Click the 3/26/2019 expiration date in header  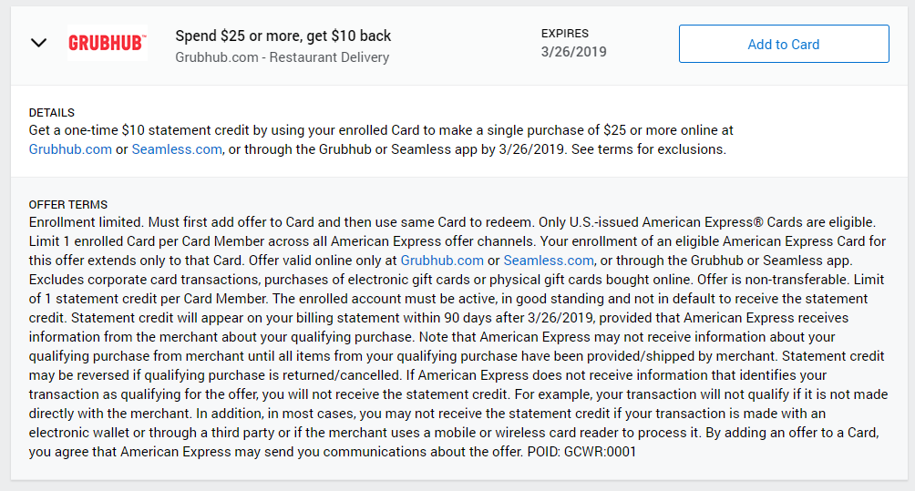(573, 52)
